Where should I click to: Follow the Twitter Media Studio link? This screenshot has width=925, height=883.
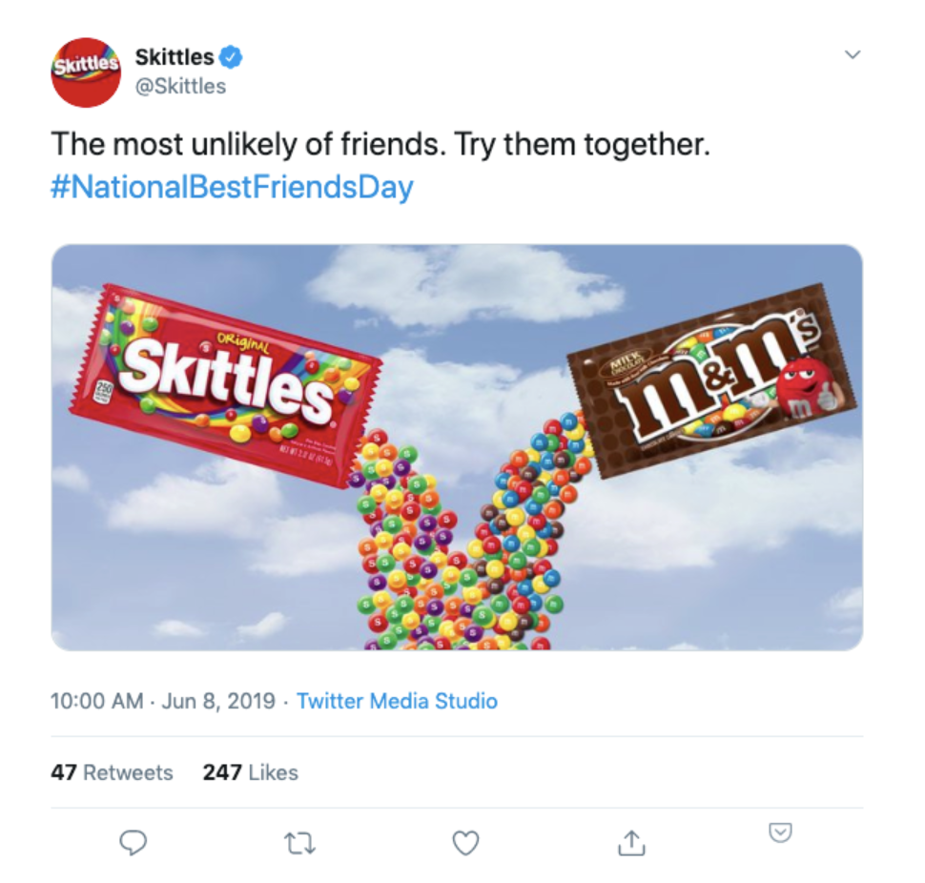[x=397, y=701]
